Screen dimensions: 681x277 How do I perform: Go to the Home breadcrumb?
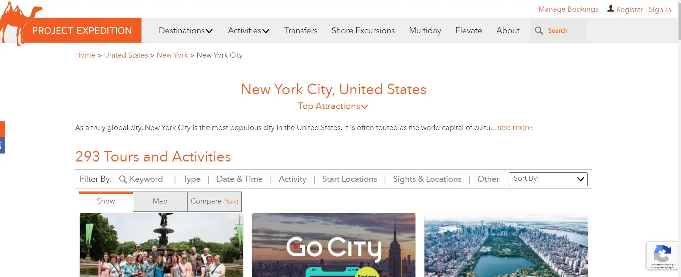85,55
